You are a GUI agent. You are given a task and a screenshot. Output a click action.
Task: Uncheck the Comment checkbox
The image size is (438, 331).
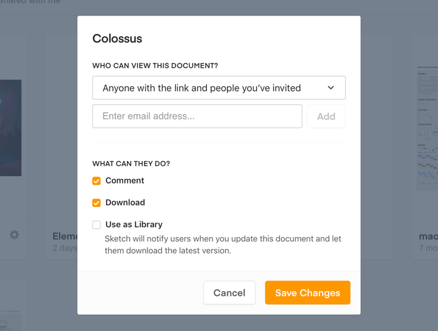96,181
